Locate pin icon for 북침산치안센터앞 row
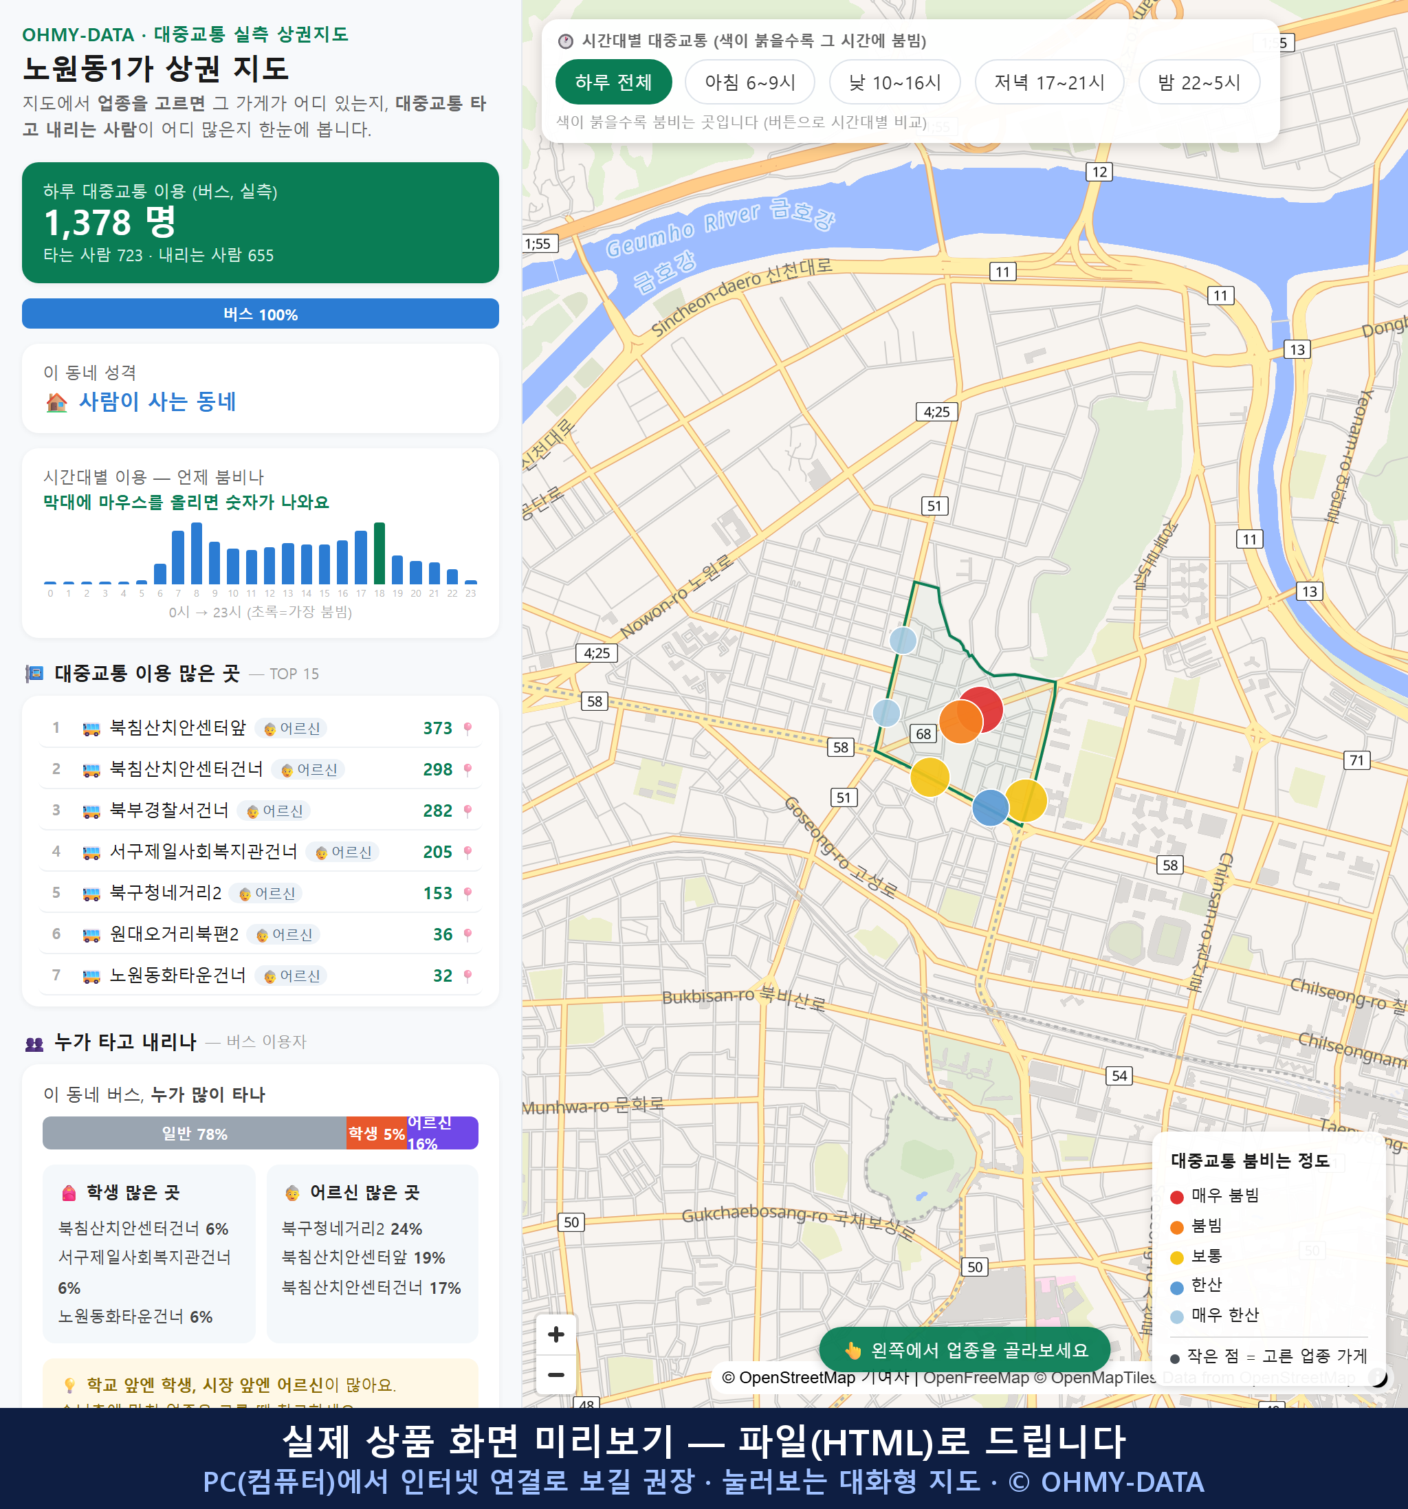The width and height of the screenshot is (1408, 1509). (467, 729)
